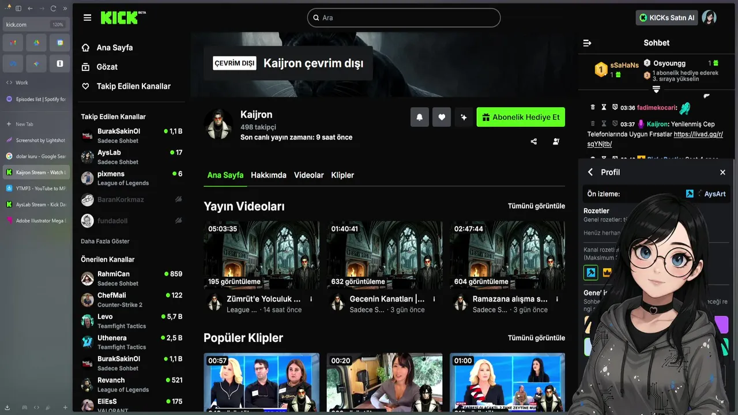
Task: Click the KICKs Satın Al button
Action: click(667, 18)
